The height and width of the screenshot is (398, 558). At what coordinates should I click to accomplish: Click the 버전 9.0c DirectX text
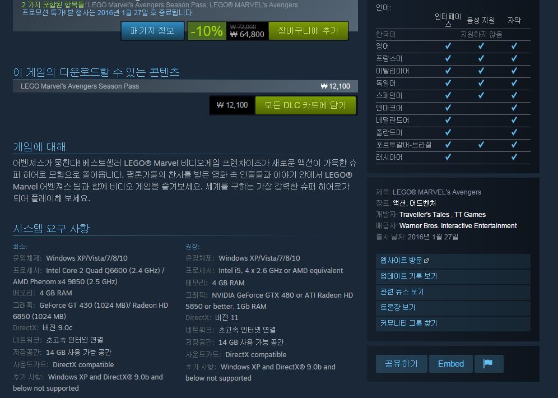pos(57,327)
